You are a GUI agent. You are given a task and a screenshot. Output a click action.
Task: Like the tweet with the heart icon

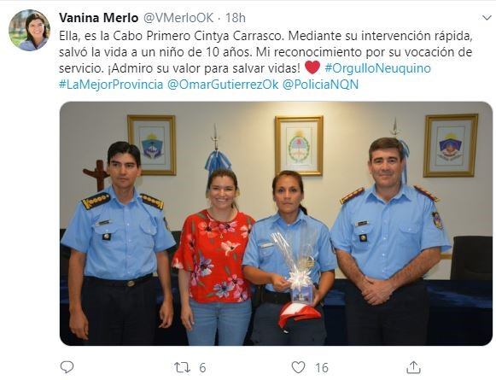(x=298, y=367)
